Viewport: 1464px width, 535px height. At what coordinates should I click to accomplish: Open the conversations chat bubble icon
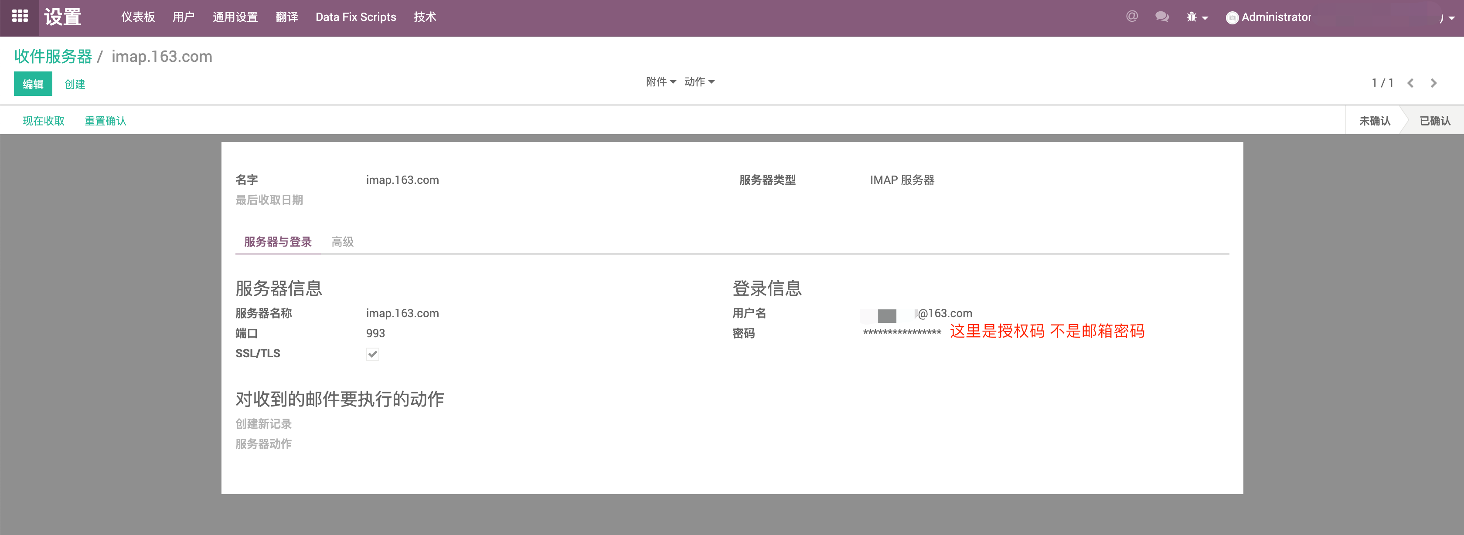coord(1161,17)
